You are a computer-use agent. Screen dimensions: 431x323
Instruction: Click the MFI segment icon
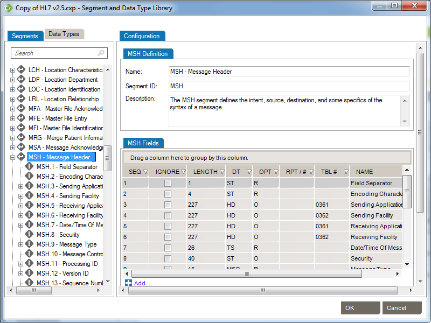(x=21, y=128)
